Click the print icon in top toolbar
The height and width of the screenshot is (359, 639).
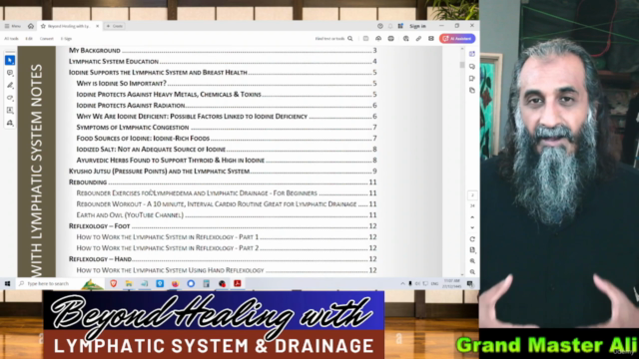click(391, 39)
